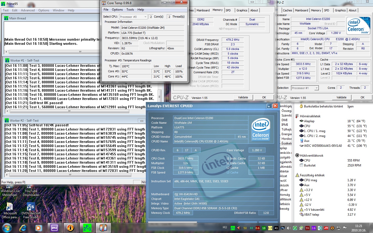The width and height of the screenshot is (373, 233).
Task: Select the DMI item in EVEREST tree
Action: click(284, 120)
